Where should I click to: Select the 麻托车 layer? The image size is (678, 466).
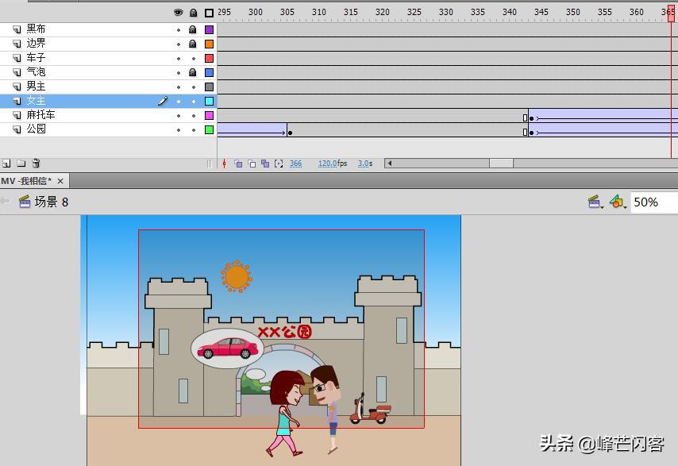pos(40,115)
